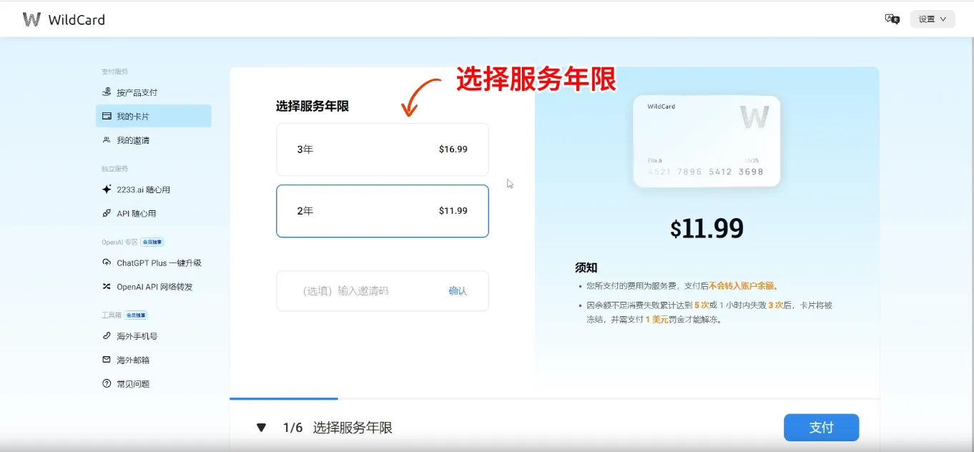The width and height of the screenshot is (974, 452).
Task: Open OpenAI API 网络转发
Action: (153, 287)
